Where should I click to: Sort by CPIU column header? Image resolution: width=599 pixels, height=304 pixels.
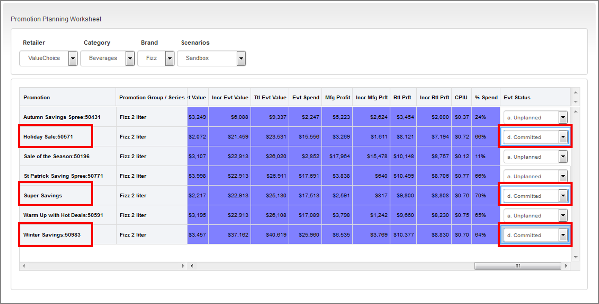(x=461, y=97)
